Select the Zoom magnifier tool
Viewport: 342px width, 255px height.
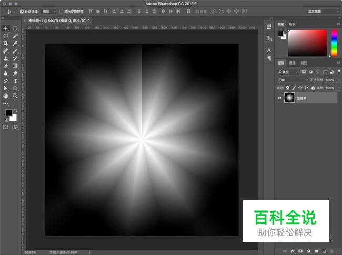pos(15,96)
